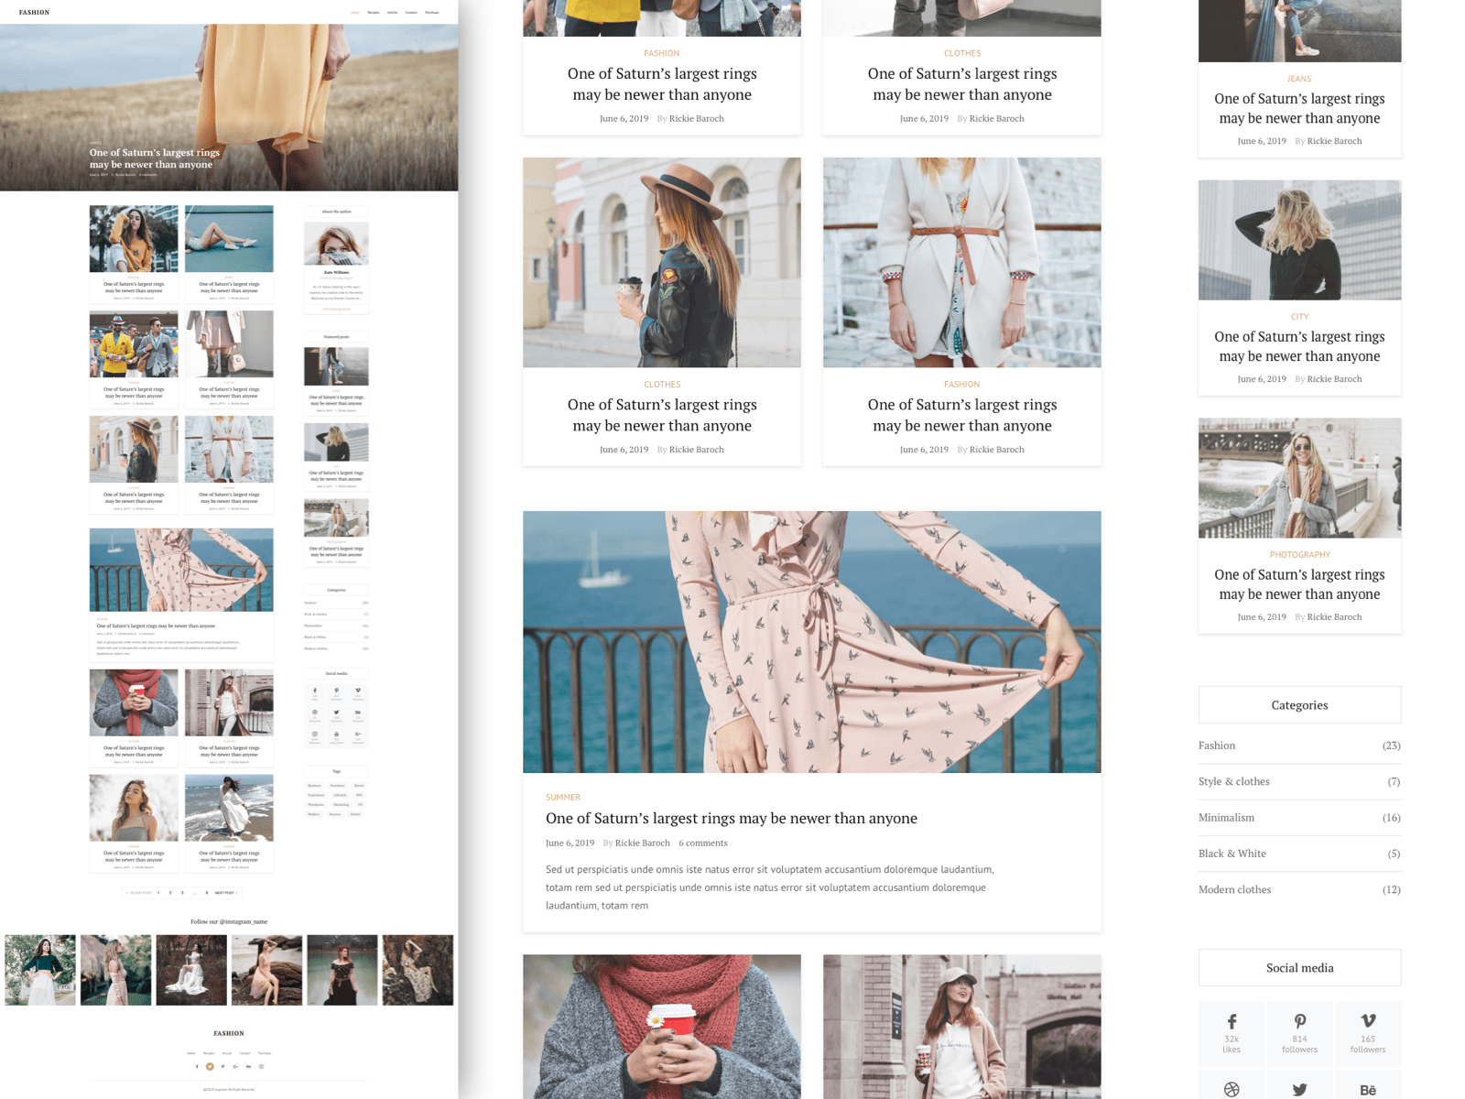Click the Facebook icon in preview page footer
Screen dimensions: 1465x1099
pos(197,1066)
